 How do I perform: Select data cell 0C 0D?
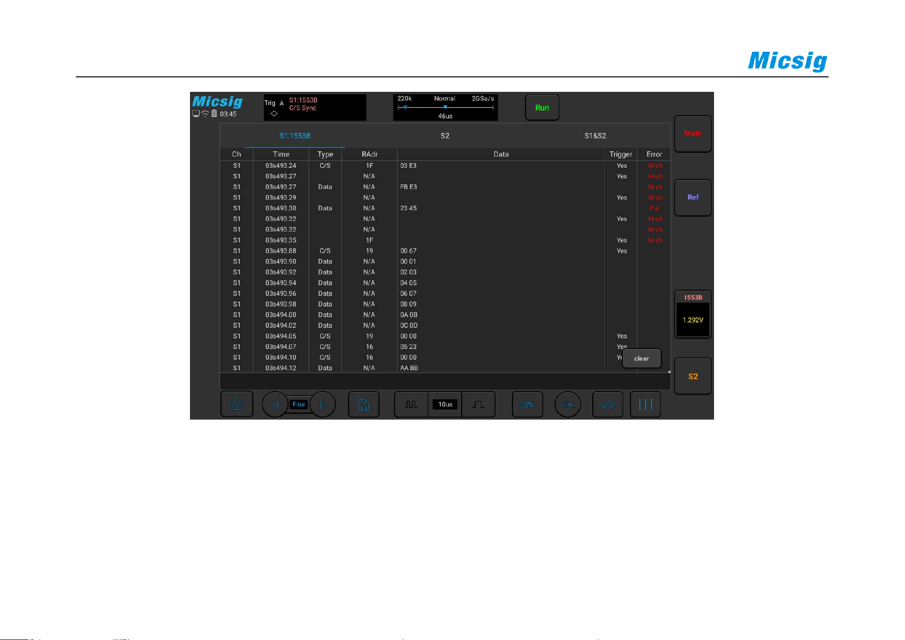[409, 325]
